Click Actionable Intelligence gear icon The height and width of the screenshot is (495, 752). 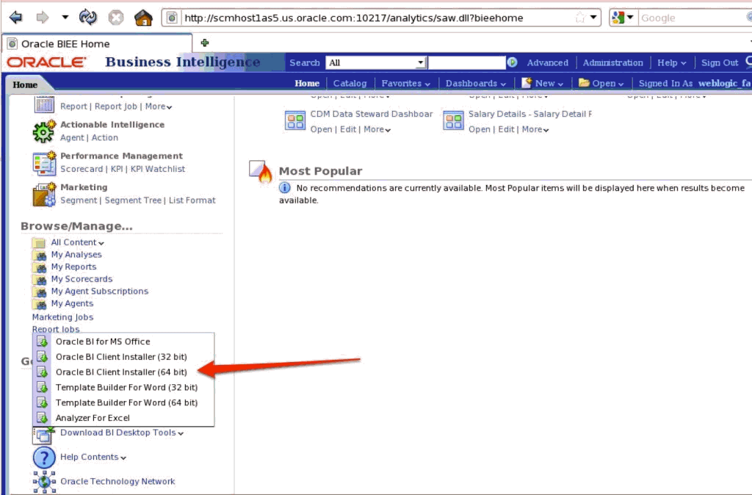point(44,131)
